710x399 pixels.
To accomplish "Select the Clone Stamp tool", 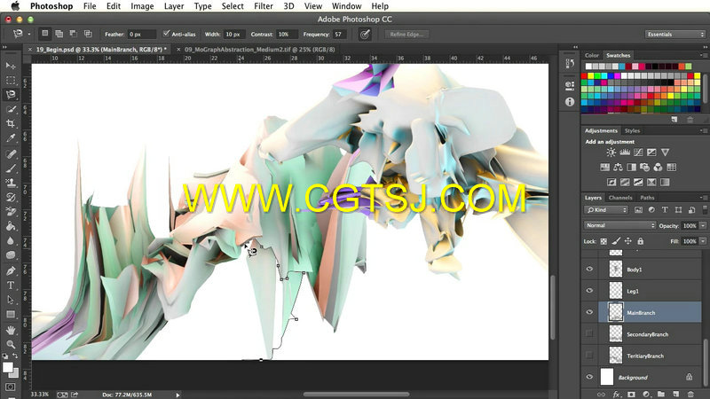I will point(11,183).
